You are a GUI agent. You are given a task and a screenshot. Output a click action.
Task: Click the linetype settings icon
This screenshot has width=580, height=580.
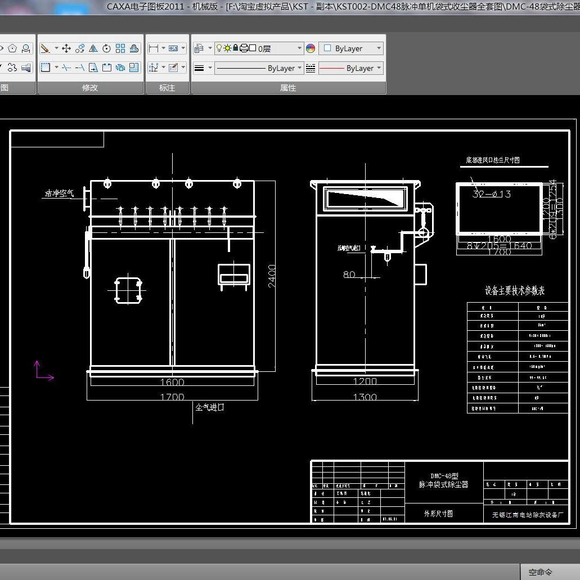point(311,68)
